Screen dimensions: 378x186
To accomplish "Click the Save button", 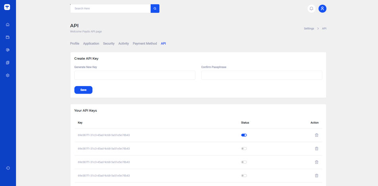I will point(83,90).
